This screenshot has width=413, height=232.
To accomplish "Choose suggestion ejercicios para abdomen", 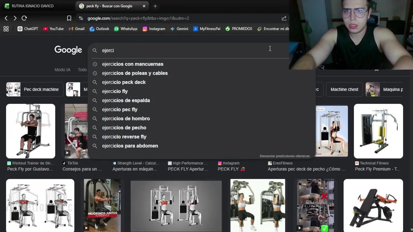I will pyautogui.click(x=202, y=146).
